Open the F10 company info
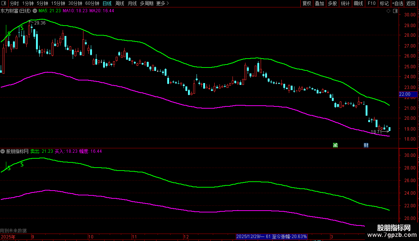The image size is (419, 241). point(372,3)
